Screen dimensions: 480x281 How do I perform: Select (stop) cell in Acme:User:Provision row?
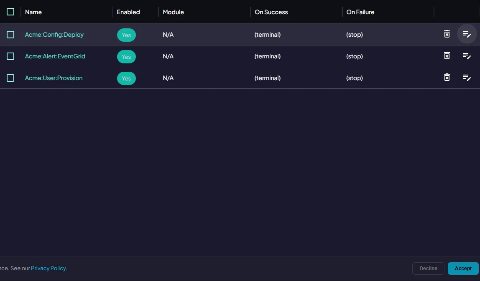[355, 78]
